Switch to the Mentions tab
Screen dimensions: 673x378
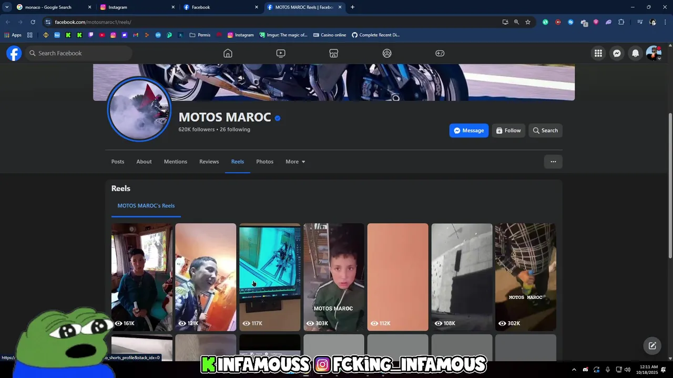click(176, 162)
